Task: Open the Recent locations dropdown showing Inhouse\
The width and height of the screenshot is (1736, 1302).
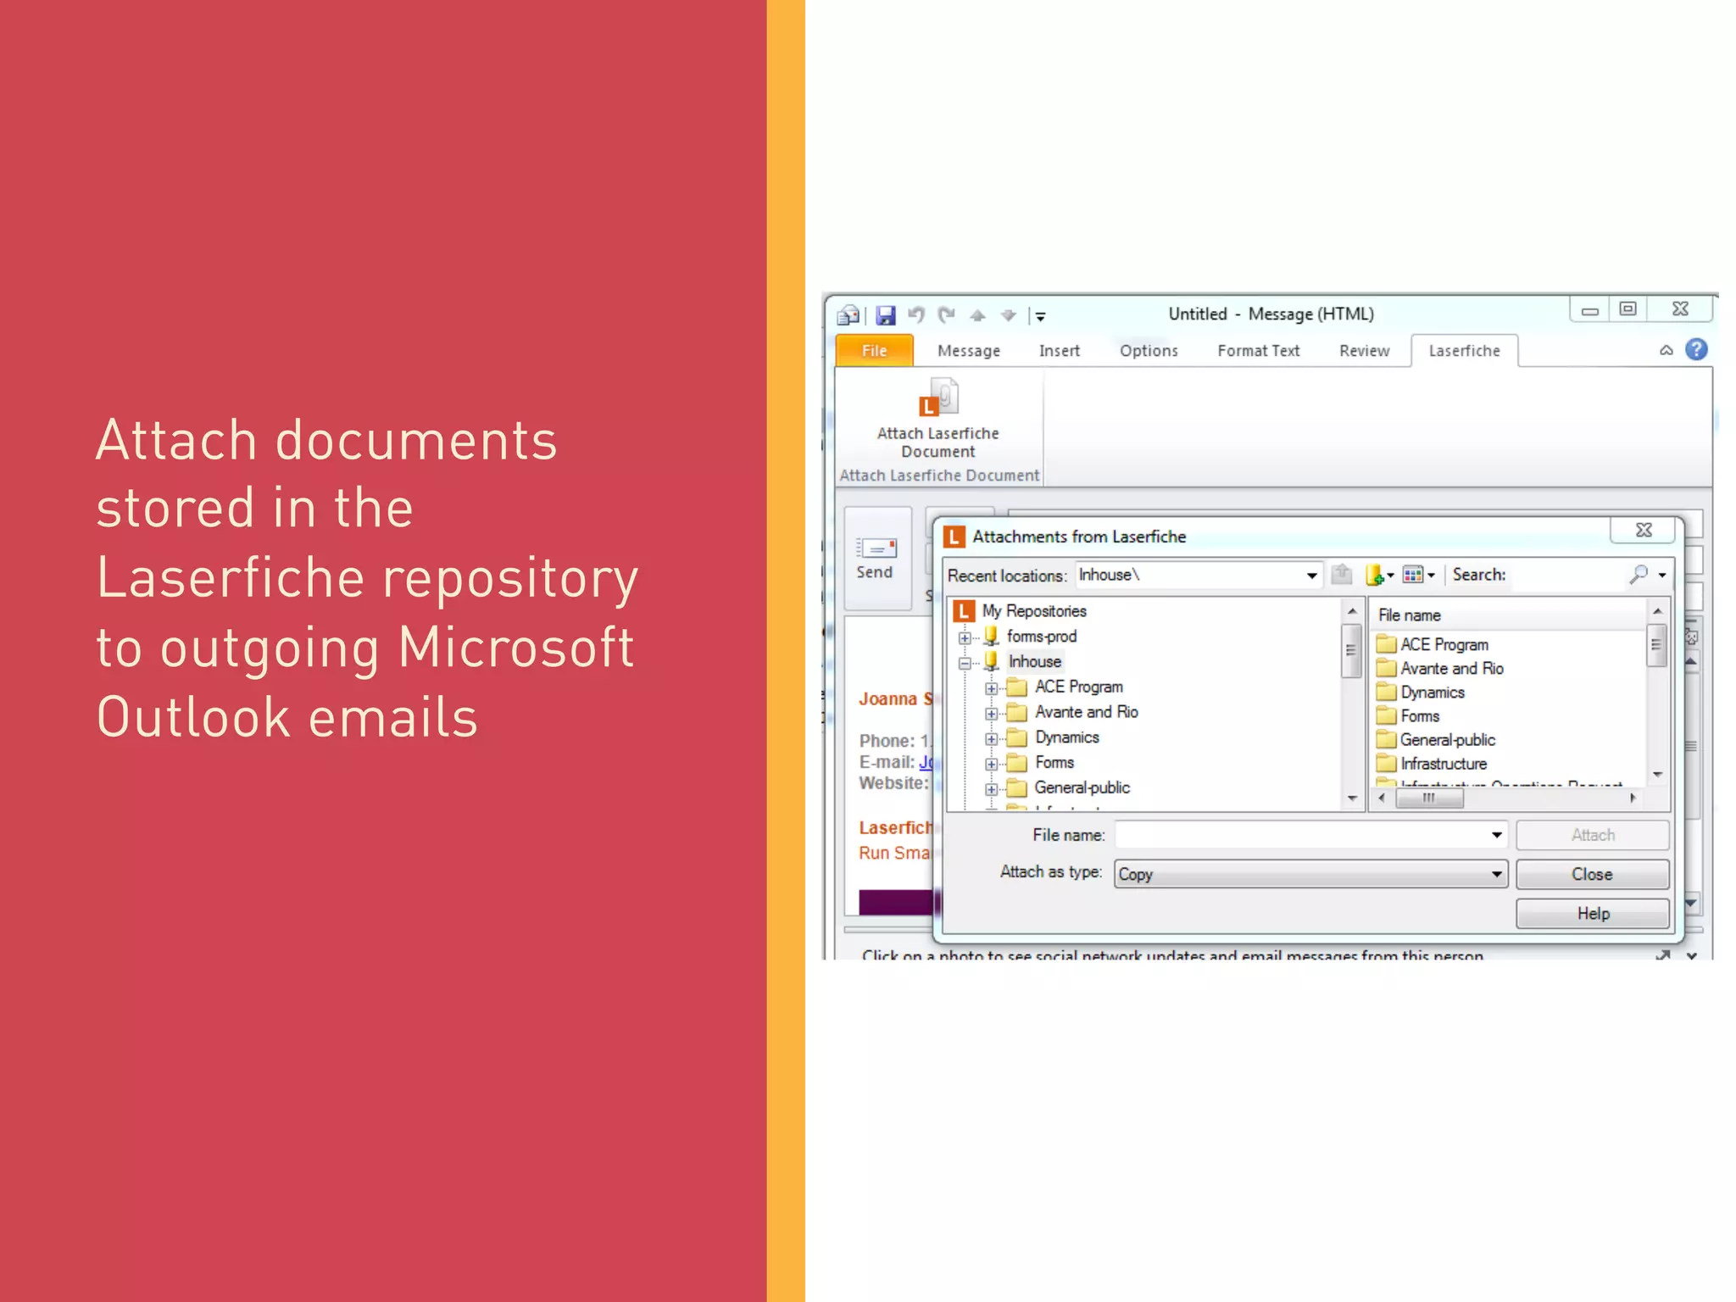Action: coord(1311,576)
